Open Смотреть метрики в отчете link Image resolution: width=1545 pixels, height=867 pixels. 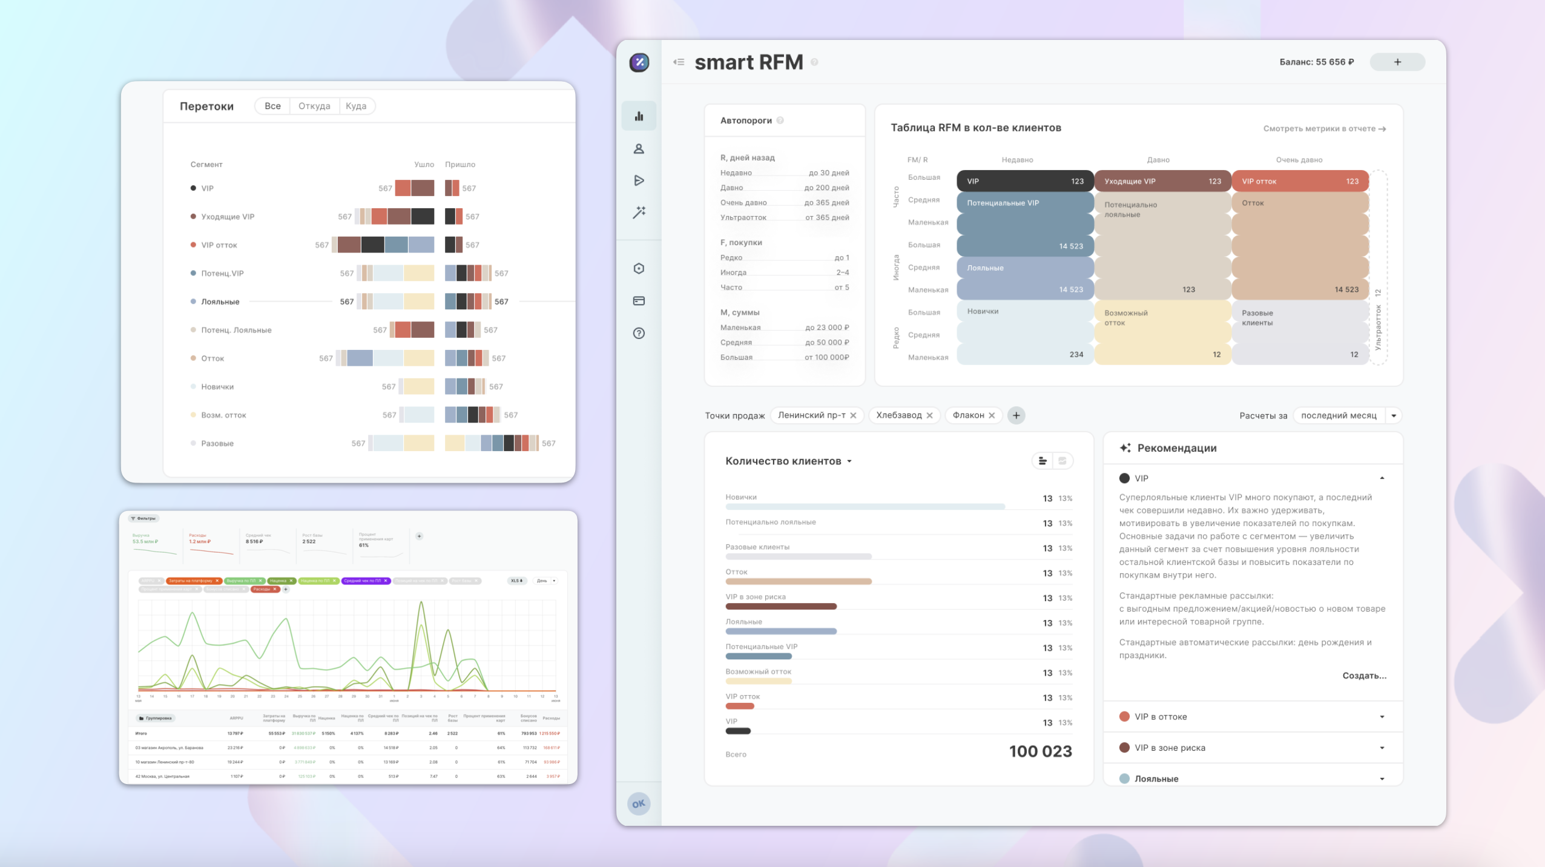1325,128
